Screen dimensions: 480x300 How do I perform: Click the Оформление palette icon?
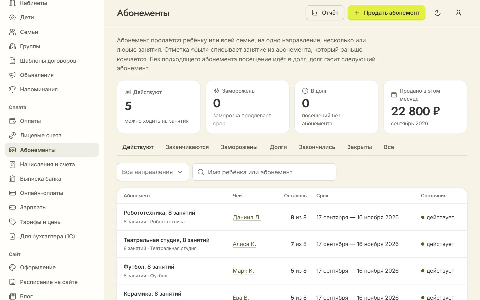(x=12, y=267)
